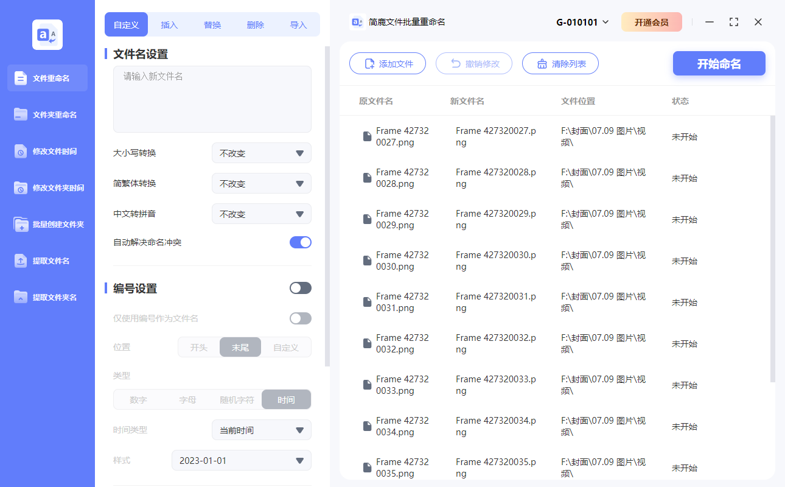The image size is (785, 487).
Task: Switch to 替换 tab
Action: pos(212,25)
